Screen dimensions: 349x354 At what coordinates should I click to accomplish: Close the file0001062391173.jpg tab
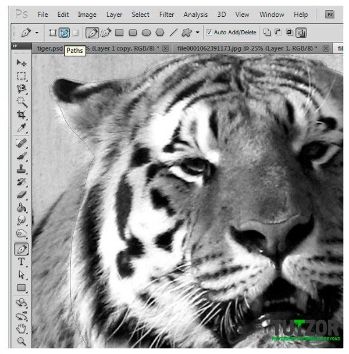(x=326, y=48)
